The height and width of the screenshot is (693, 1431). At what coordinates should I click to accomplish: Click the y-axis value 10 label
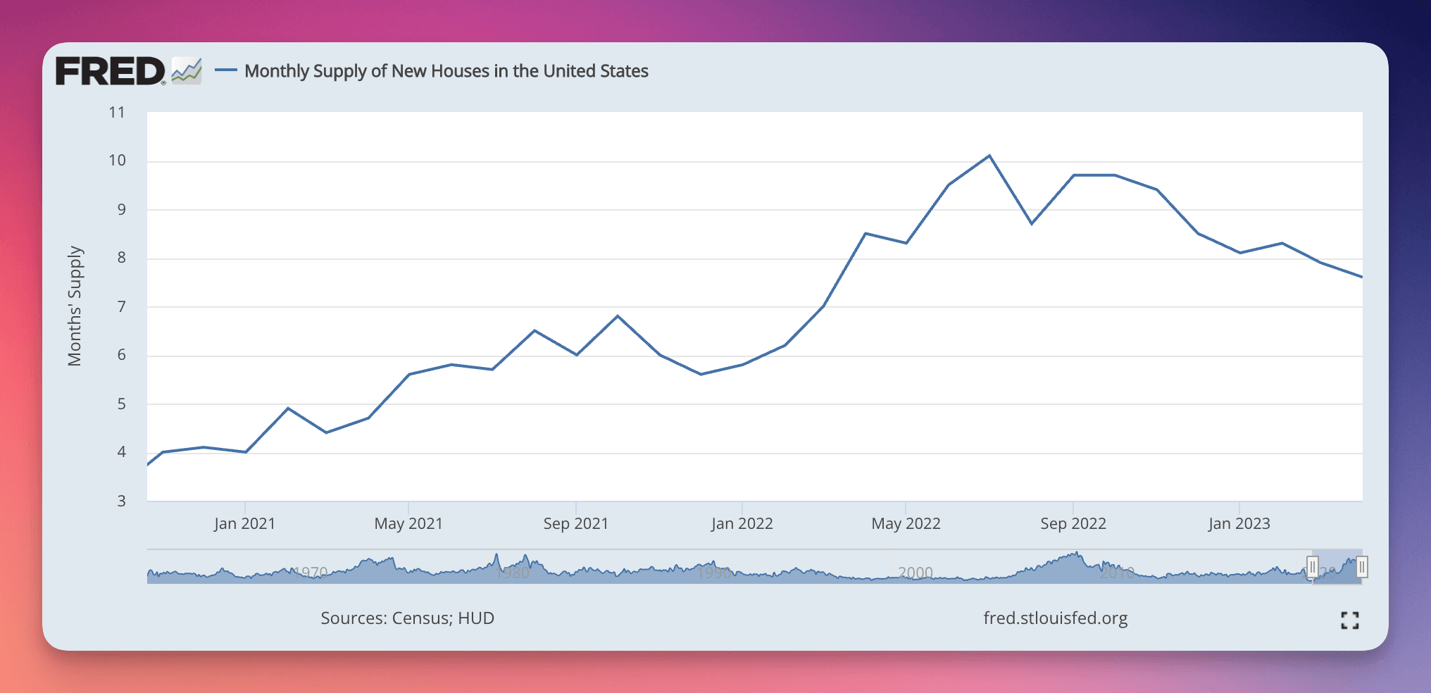(x=117, y=161)
